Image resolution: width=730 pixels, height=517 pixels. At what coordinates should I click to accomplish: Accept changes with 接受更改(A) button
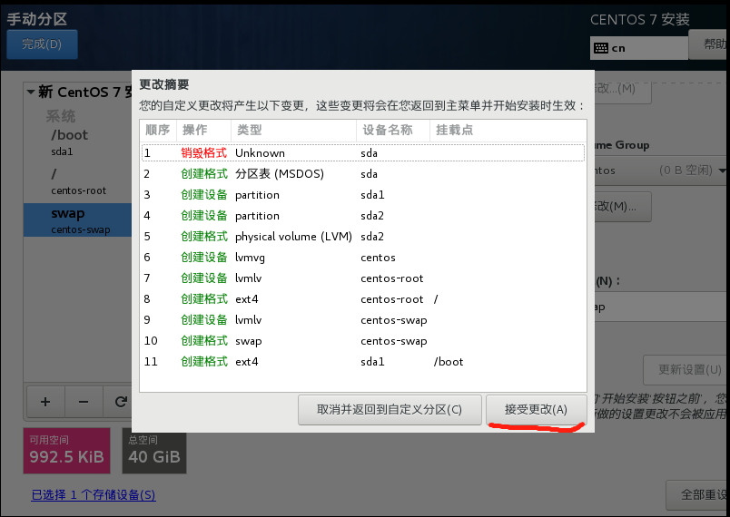coord(536,410)
